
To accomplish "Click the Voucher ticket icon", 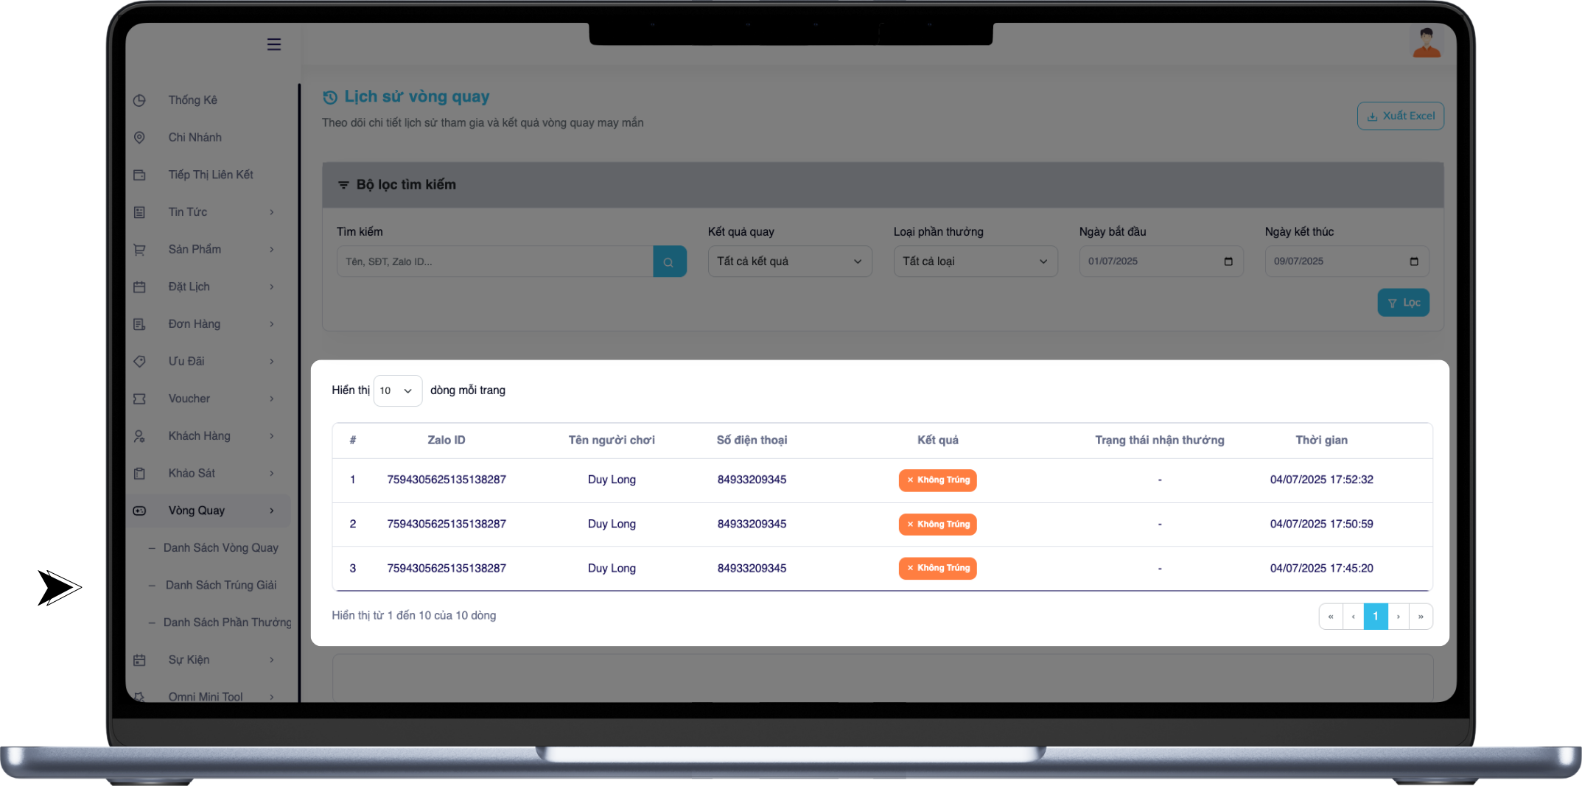I will [x=139, y=399].
